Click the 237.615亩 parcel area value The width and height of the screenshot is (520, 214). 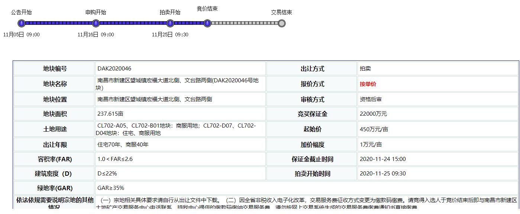[x=110, y=114]
